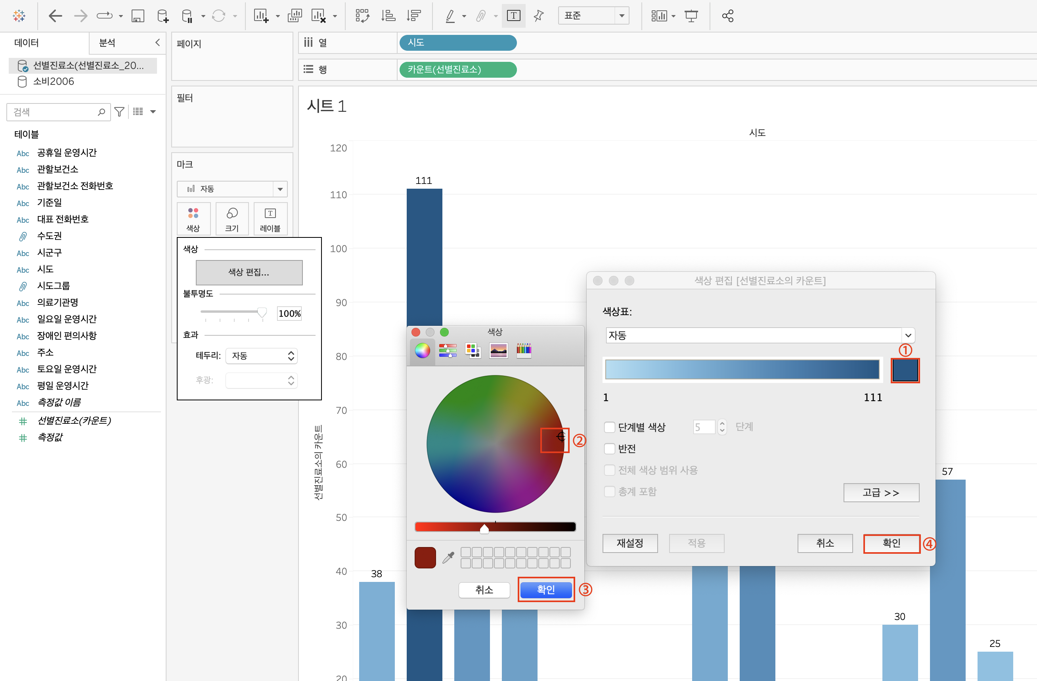Switch to the 분석 tab
Viewport: 1037px width, 681px height.
pyautogui.click(x=107, y=43)
